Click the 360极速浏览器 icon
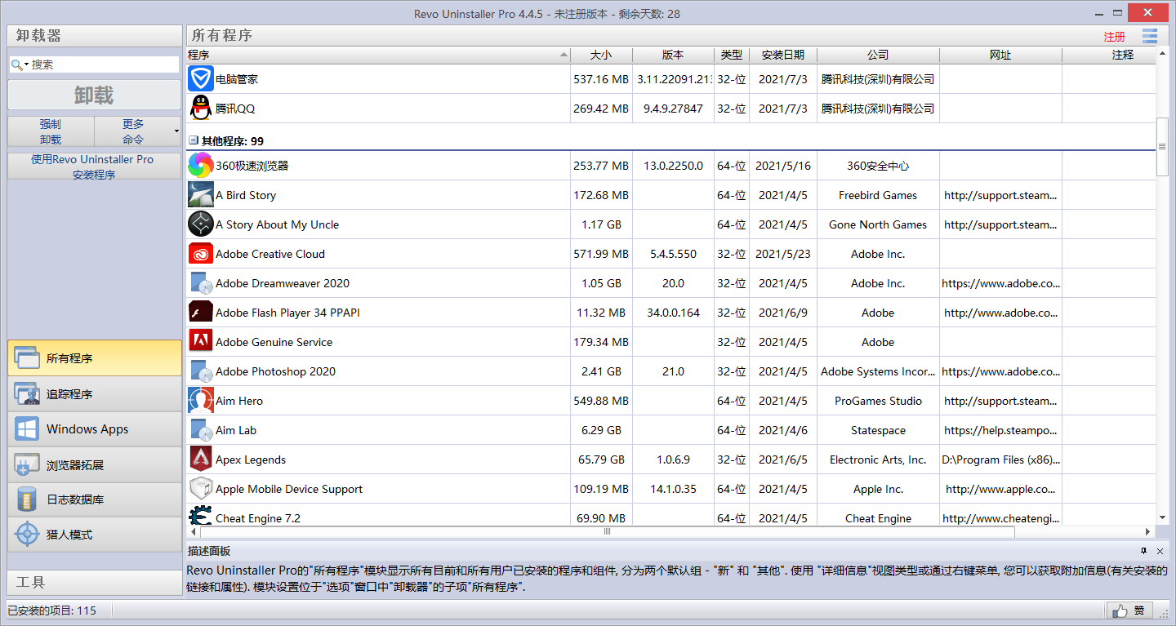Screen dimensions: 1176x626 click(x=201, y=166)
